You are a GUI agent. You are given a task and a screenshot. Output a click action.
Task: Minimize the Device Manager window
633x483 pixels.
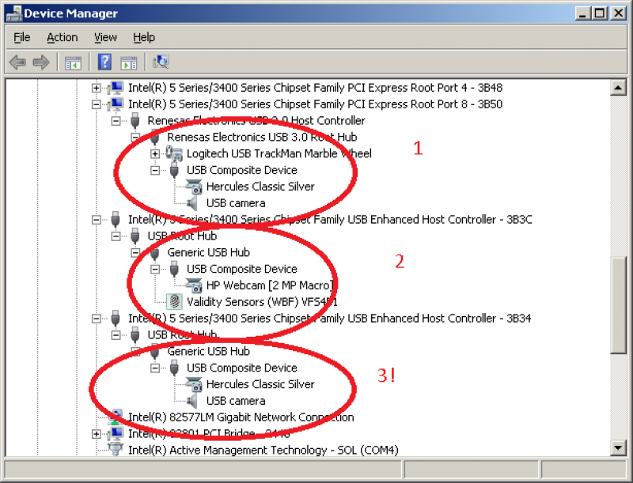click(582, 13)
